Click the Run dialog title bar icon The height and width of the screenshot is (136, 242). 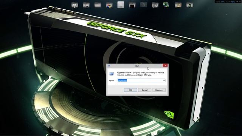109,66
